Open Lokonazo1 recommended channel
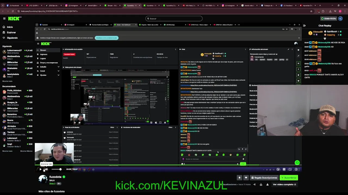The image size is (348, 195). [x=17, y=139]
